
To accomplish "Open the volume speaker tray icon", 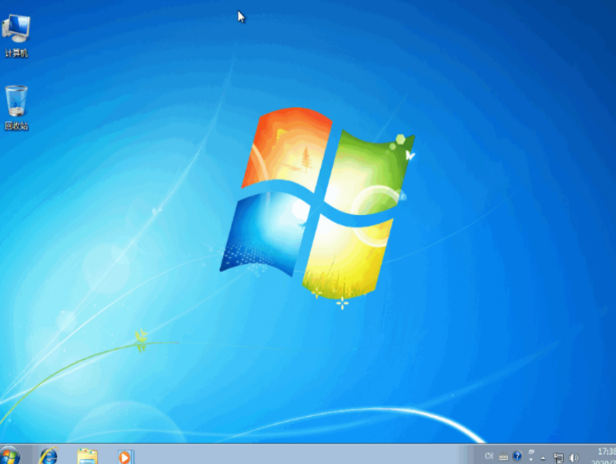I will (x=574, y=458).
